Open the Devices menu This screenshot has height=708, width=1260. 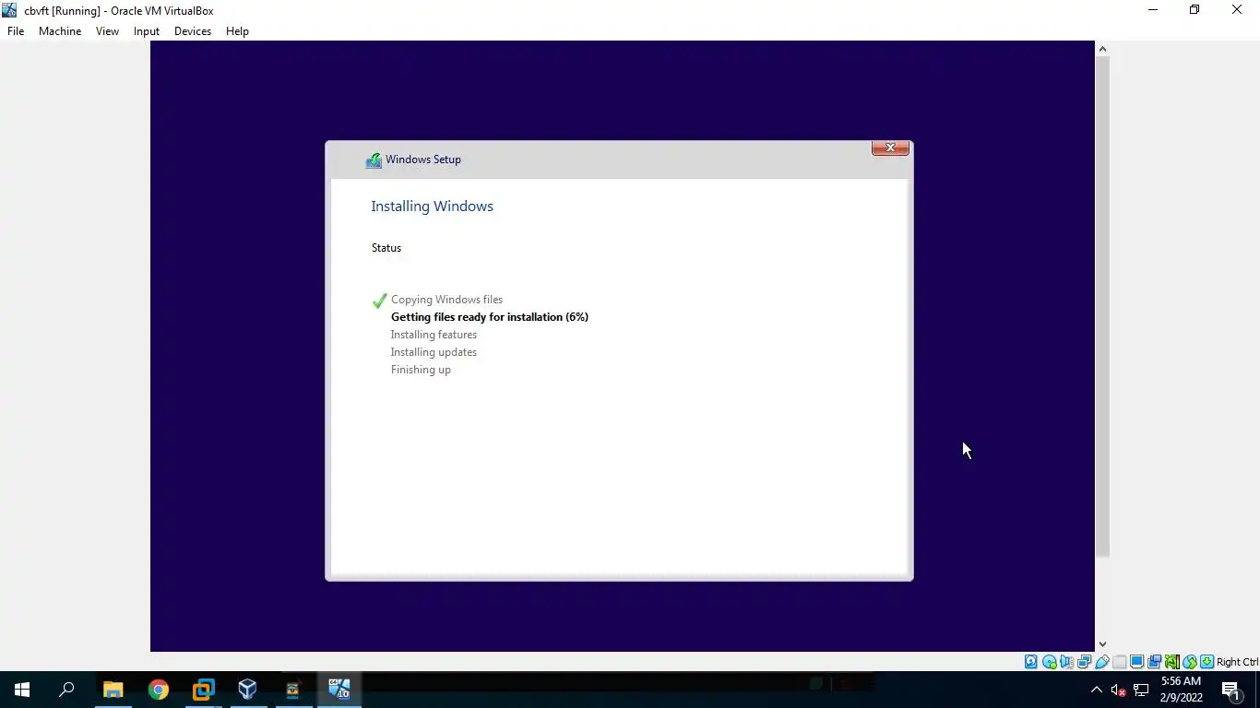point(193,31)
